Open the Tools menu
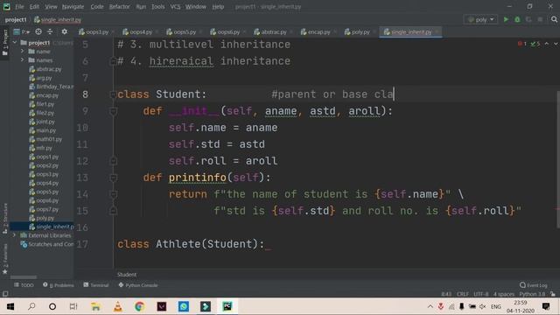The width and height of the screenshot is (560, 315). click(x=157, y=6)
